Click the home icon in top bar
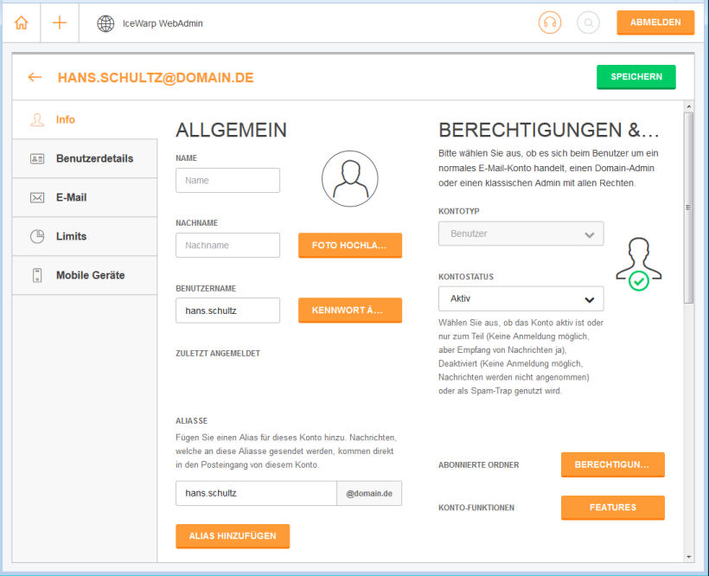This screenshot has height=576, width=709. (x=21, y=23)
